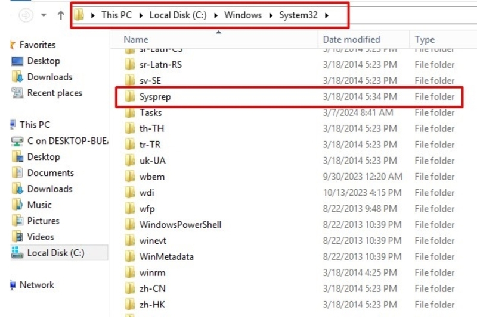This screenshot has height=317, width=477.
Task: Click the Up one level arrow
Action: pyautogui.click(x=61, y=15)
